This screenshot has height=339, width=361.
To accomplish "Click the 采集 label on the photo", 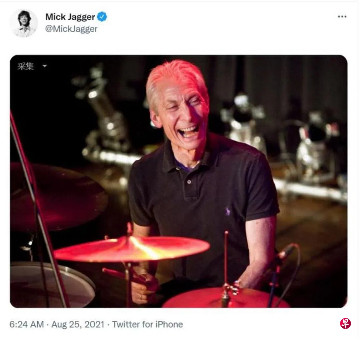I will click(25, 66).
